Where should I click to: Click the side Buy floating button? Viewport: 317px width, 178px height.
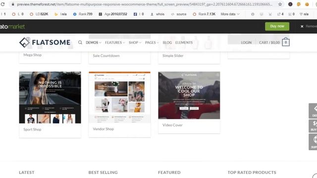(x=313, y=126)
